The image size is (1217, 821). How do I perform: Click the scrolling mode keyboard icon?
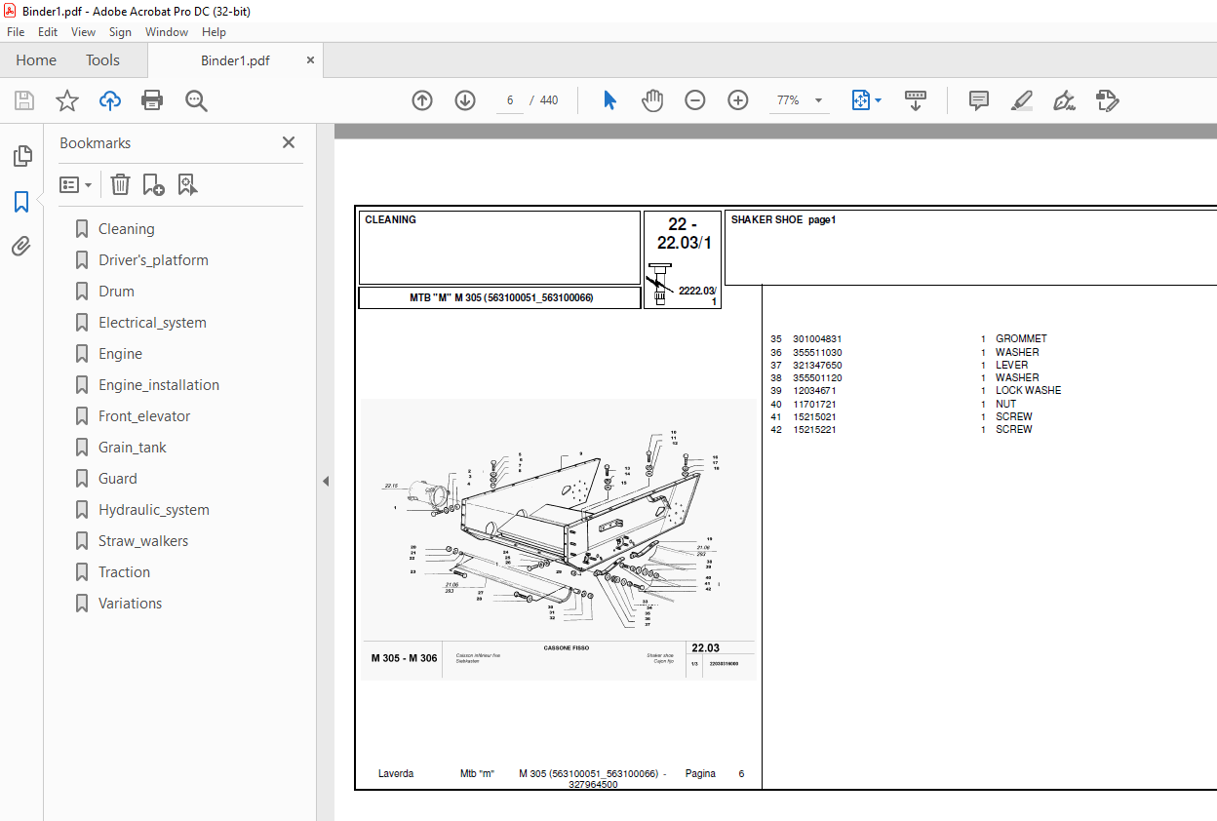tap(916, 100)
